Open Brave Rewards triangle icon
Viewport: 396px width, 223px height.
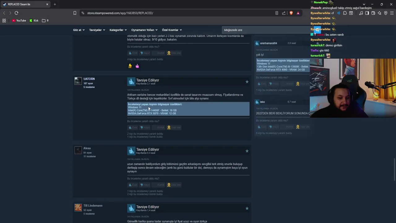pos(298,13)
